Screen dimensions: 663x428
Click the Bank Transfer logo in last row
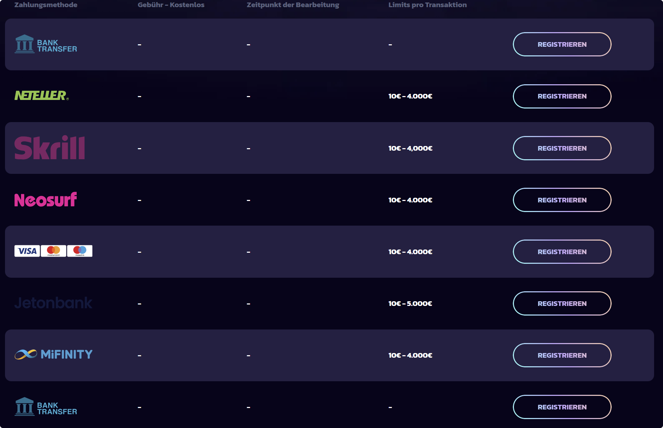pyautogui.click(x=46, y=407)
